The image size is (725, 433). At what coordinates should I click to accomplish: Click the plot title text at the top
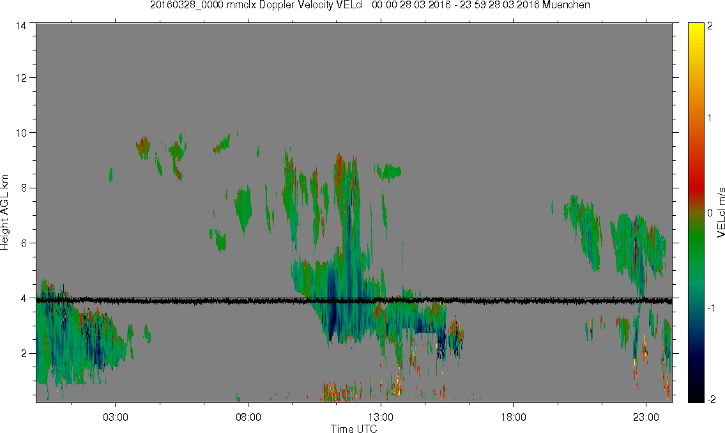[370, 5]
